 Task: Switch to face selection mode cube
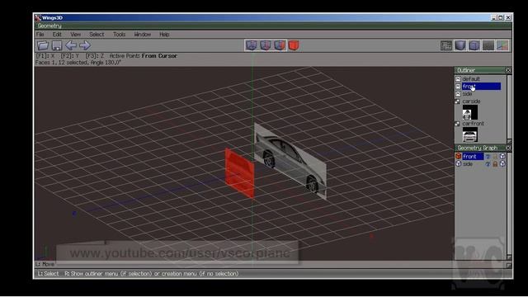point(280,45)
